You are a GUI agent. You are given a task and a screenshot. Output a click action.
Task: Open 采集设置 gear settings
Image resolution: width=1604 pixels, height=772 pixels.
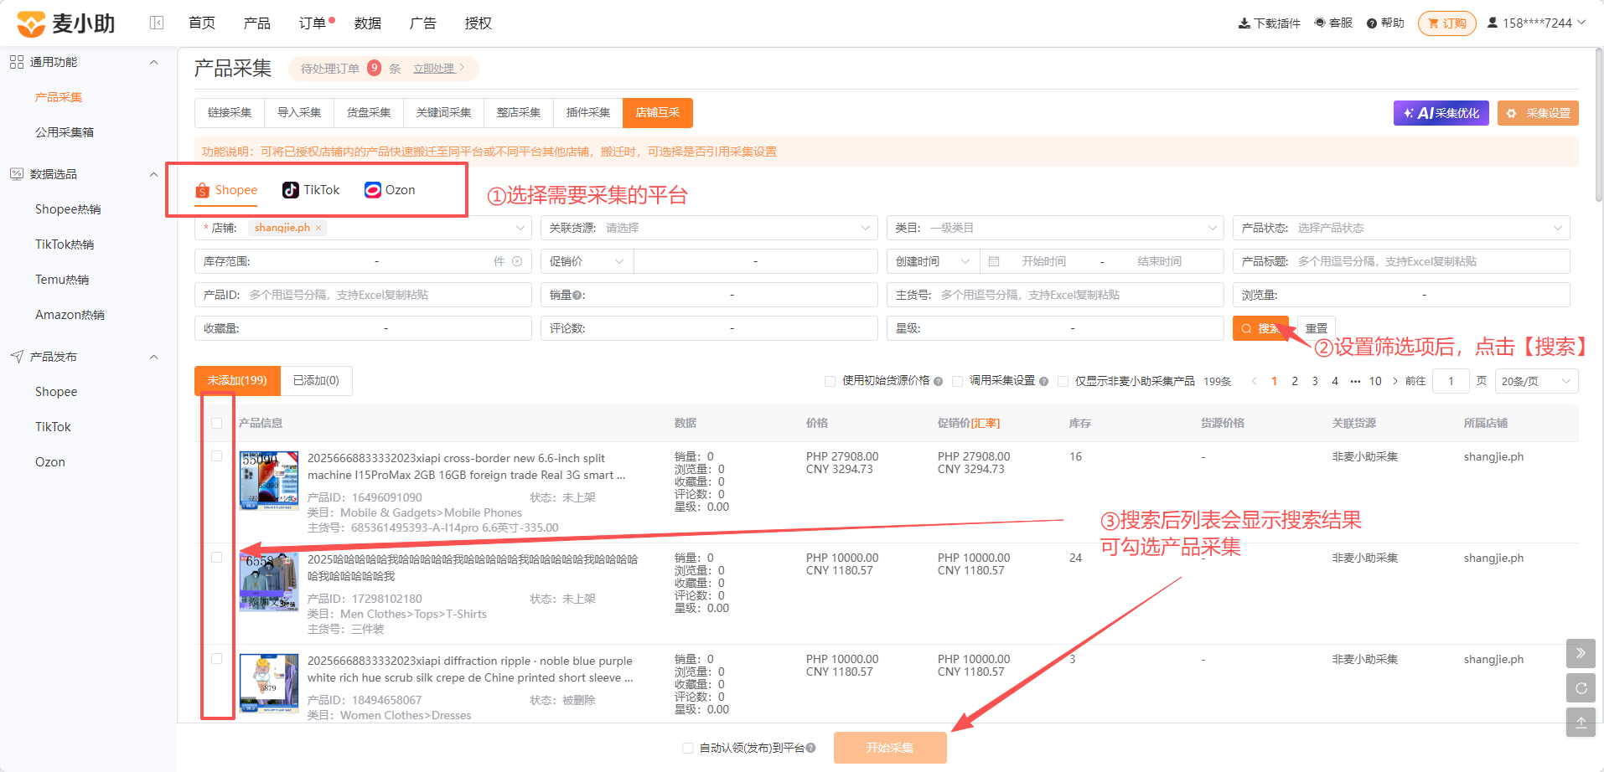coord(1538,113)
